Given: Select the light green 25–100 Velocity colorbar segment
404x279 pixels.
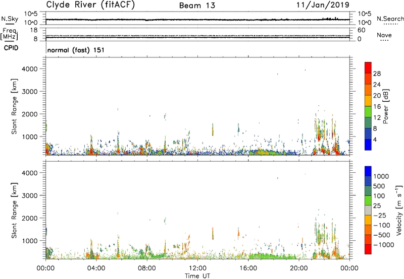Looking at the screenshot, I should (368, 200).
